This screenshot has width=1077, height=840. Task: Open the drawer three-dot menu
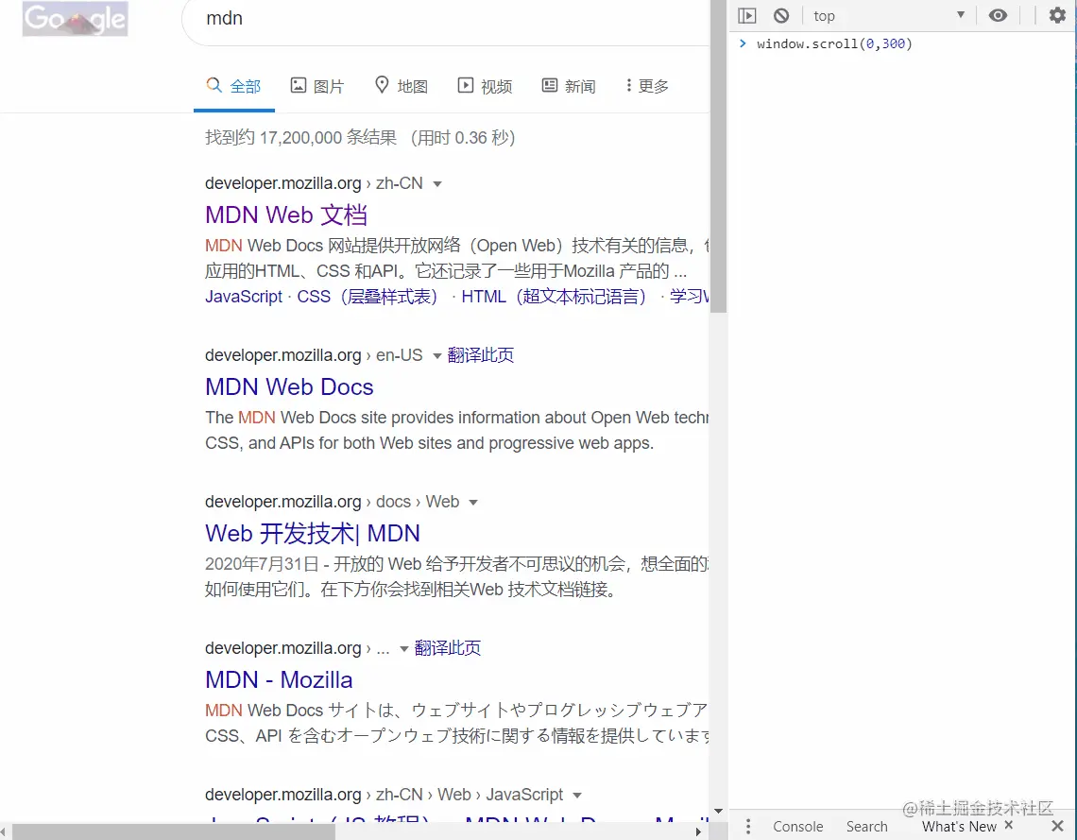tap(747, 826)
